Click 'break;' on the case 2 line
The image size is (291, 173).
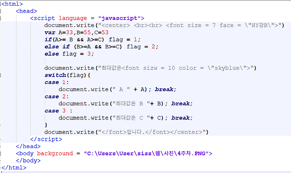pyautogui.click(x=182, y=104)
